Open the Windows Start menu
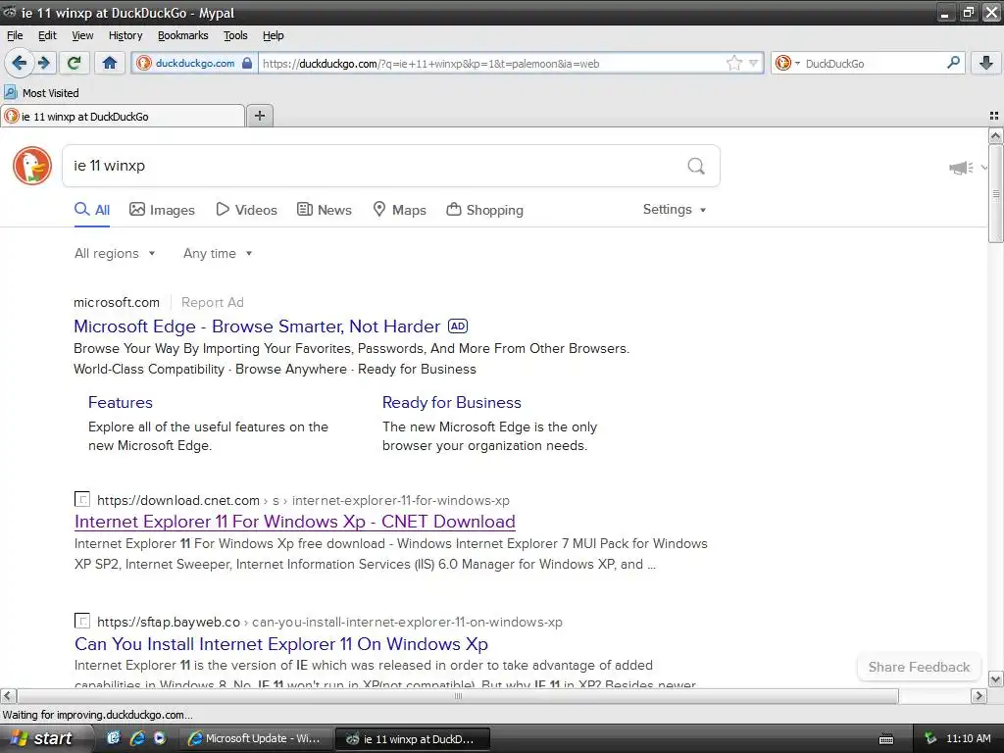The width and height of the screenshot is (1004, 753). click(41, 739)
